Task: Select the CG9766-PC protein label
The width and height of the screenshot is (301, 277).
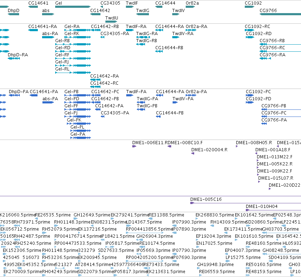Action: 274,113
